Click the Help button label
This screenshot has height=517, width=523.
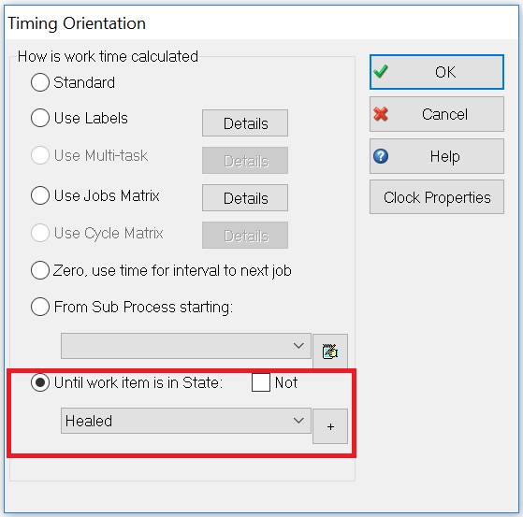[444, 156]
